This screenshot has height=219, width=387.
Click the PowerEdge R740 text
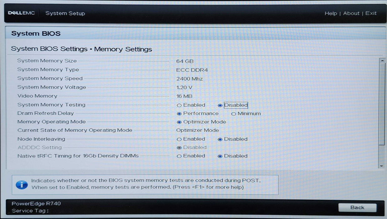[x=36, y=204]
